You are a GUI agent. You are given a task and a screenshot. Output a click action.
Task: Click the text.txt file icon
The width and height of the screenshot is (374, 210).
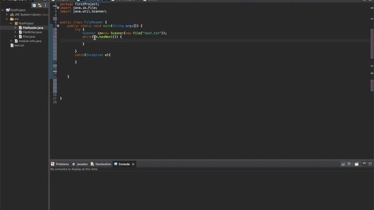[x=12, y=45]
